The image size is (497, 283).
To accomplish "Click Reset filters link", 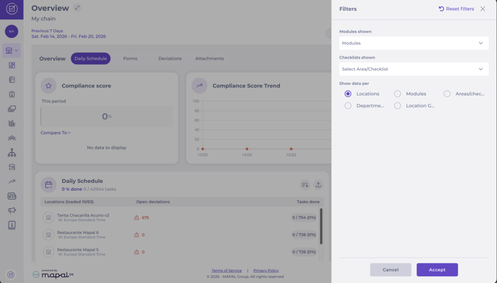I will coord(456,9).
